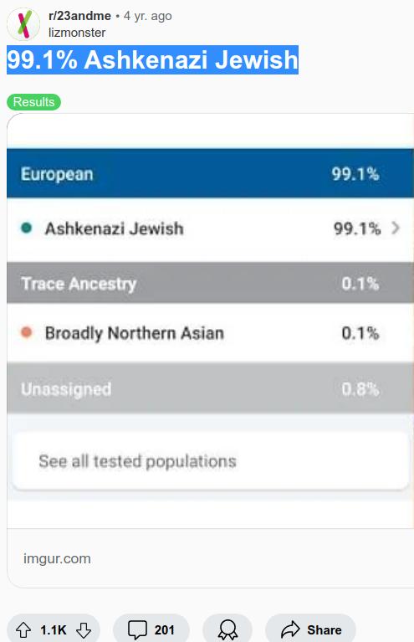This screenshot has width=414, height=642.
Task: Open the post title 99.1% Ashkenazi Jewish
Action: coord(152,59)
